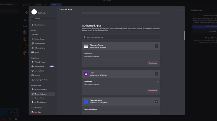
Task: Open Notifications settings
Action: (43, 25)
